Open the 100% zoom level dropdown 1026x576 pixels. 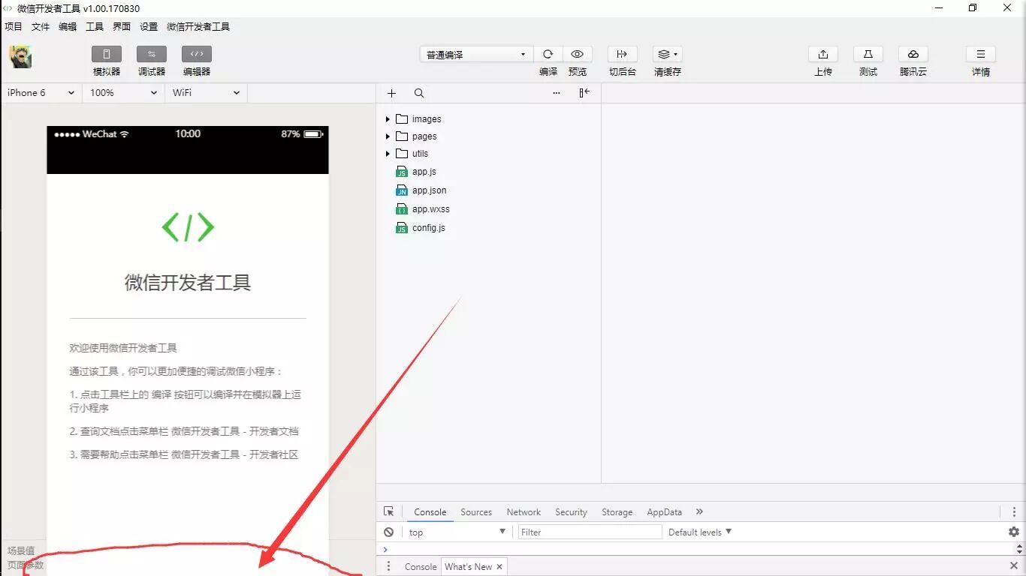click(124, 93)
